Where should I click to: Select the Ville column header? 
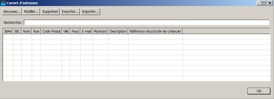(x=66, y=31)
